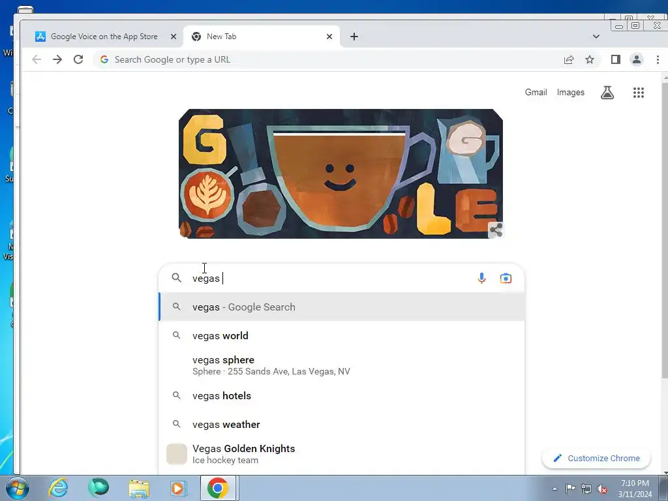Launch Internet Explorer from taskbar
Image resolution: width=668 pixels, height=501 pixels.
(58, 488)
